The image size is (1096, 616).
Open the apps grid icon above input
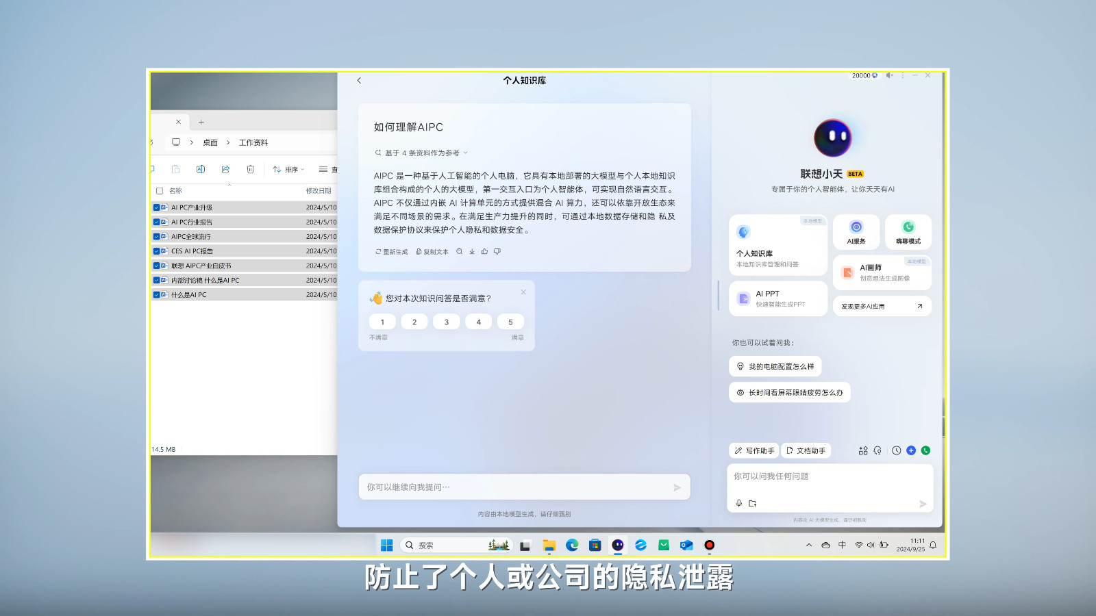[863, 450]
